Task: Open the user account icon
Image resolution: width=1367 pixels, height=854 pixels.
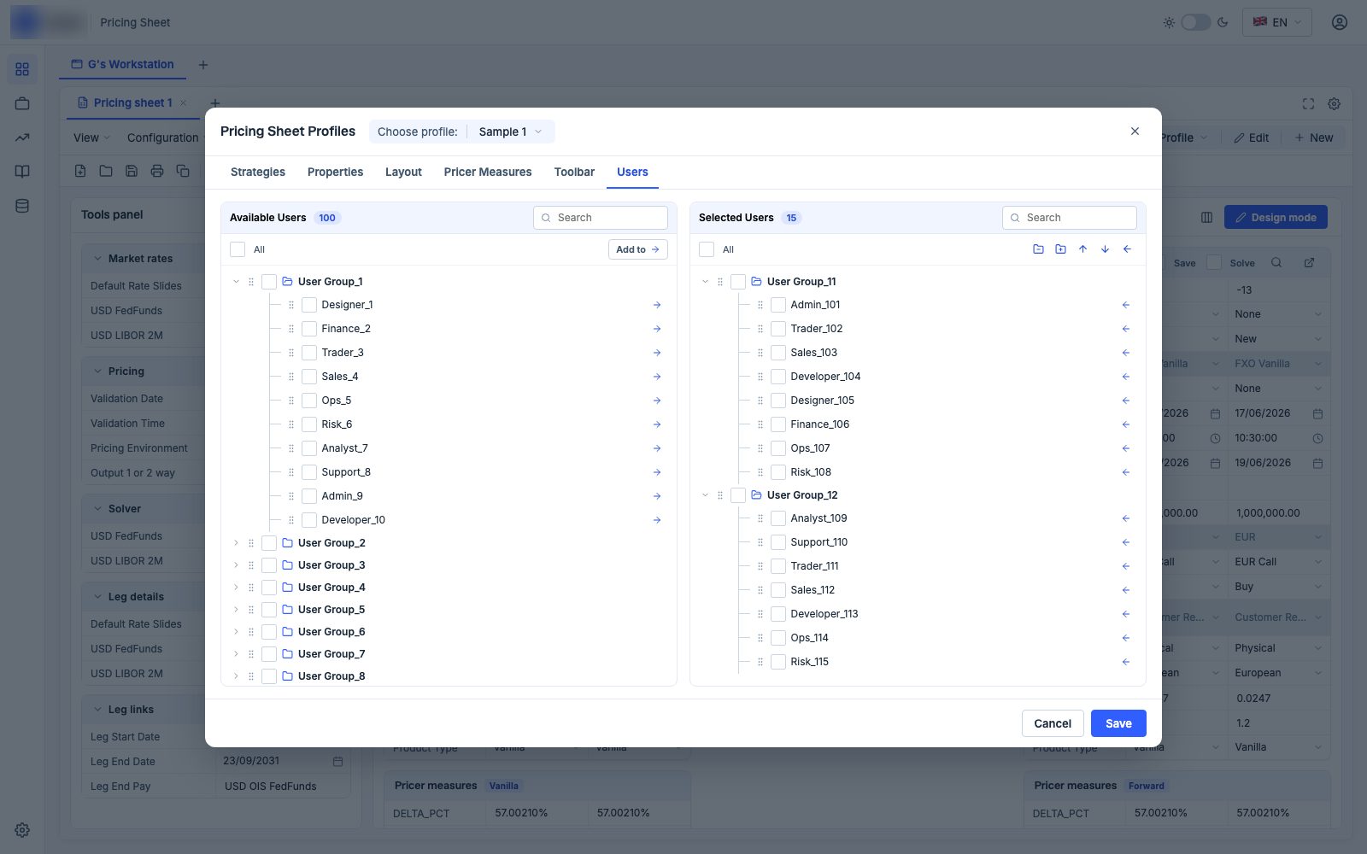Action: click(1340, 22)
